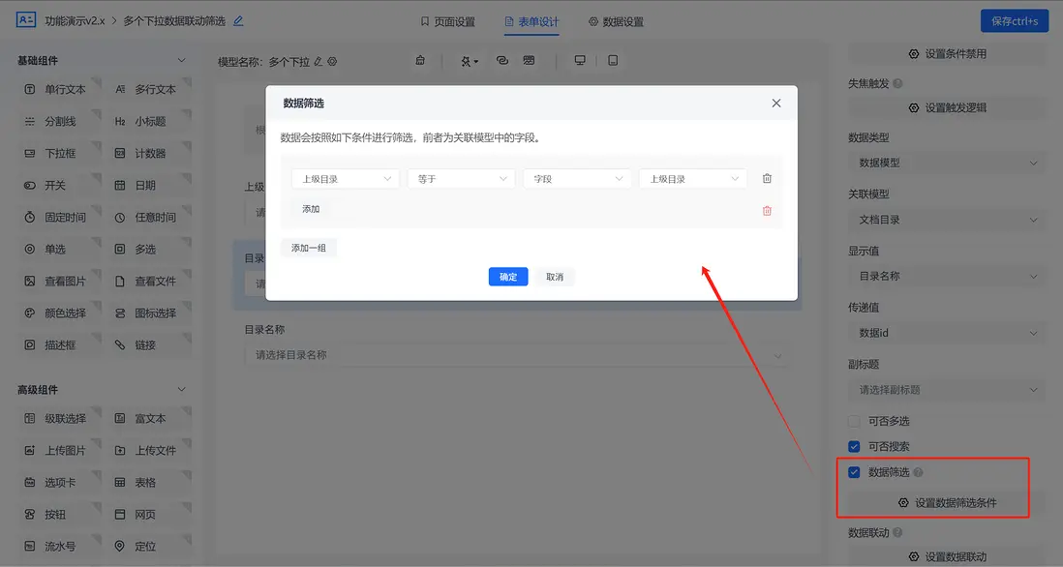Image resolution: width=1063 pixels, height=567 pixels.
Task: Open mobile preview mode icon
Action: [x=613, y=60]
